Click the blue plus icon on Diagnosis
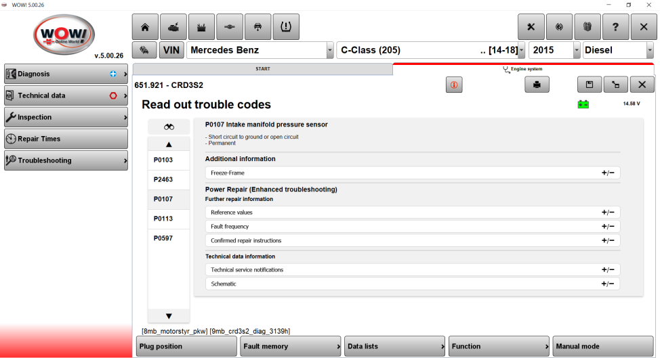 pyautogui.click(x=112, y=74)
